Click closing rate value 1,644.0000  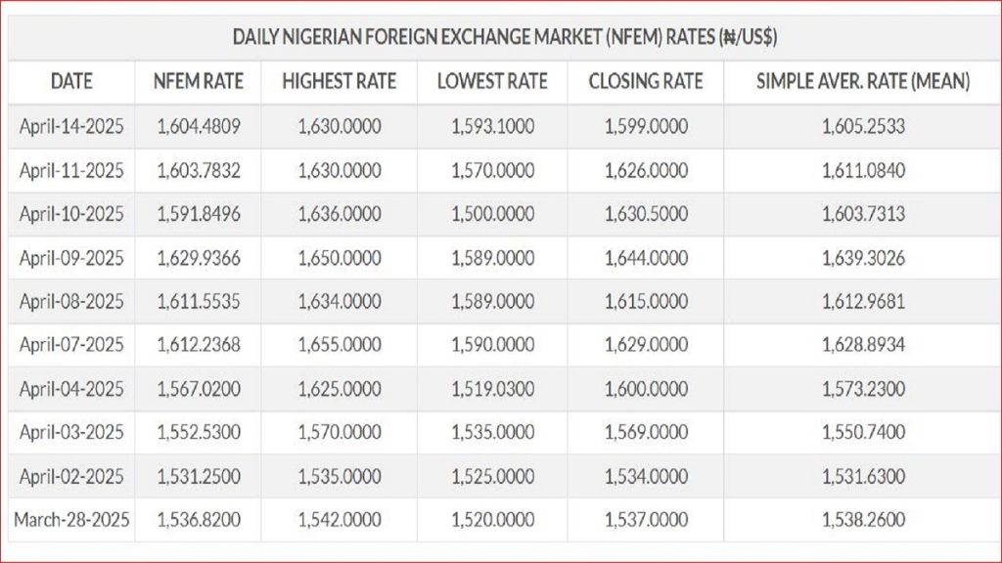pyautogui.click(x=646, y=258)
